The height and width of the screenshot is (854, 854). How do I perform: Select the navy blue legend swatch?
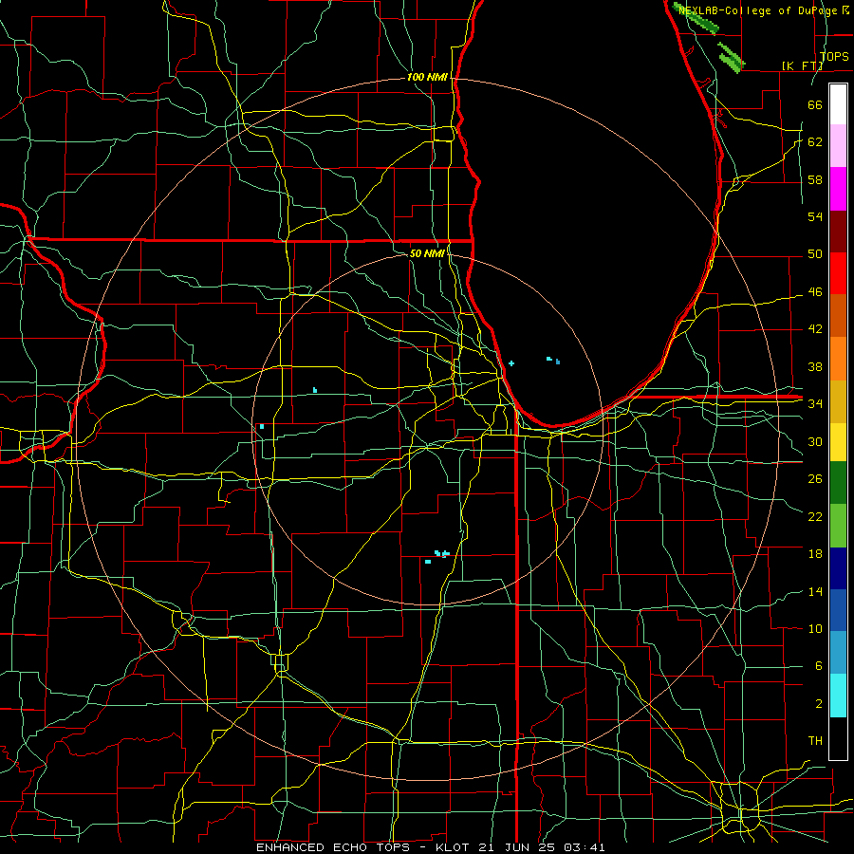[838, 568]
